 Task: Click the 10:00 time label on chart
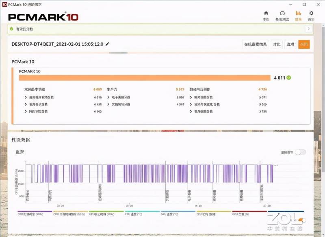click(129, 206)
